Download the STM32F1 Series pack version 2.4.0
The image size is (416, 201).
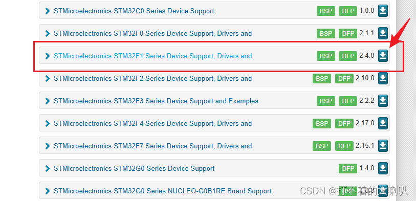click(x=383, y=56)
